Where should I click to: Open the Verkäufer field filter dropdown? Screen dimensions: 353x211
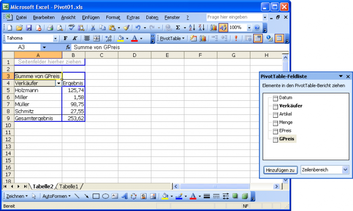click(x=58, y=83)
